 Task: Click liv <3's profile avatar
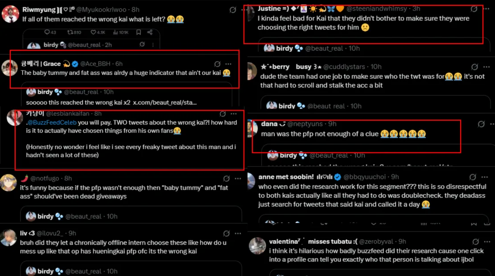coord(9,238)
